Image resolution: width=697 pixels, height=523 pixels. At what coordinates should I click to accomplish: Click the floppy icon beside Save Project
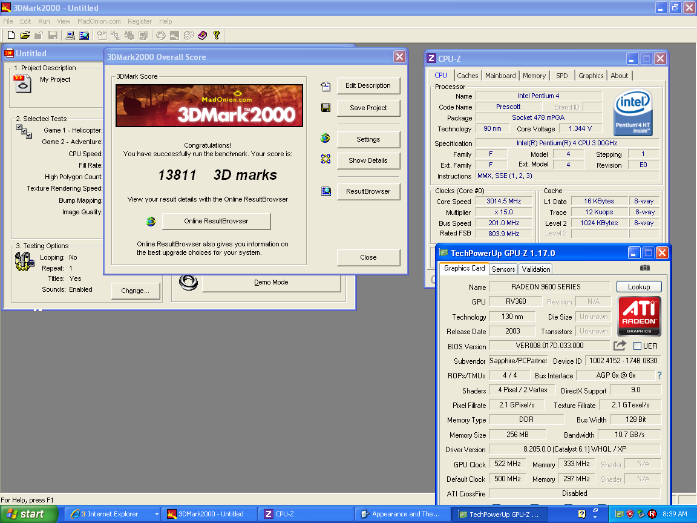point(326,108)
